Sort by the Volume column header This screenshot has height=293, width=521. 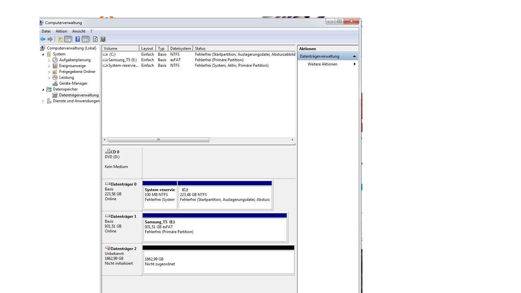120,48
